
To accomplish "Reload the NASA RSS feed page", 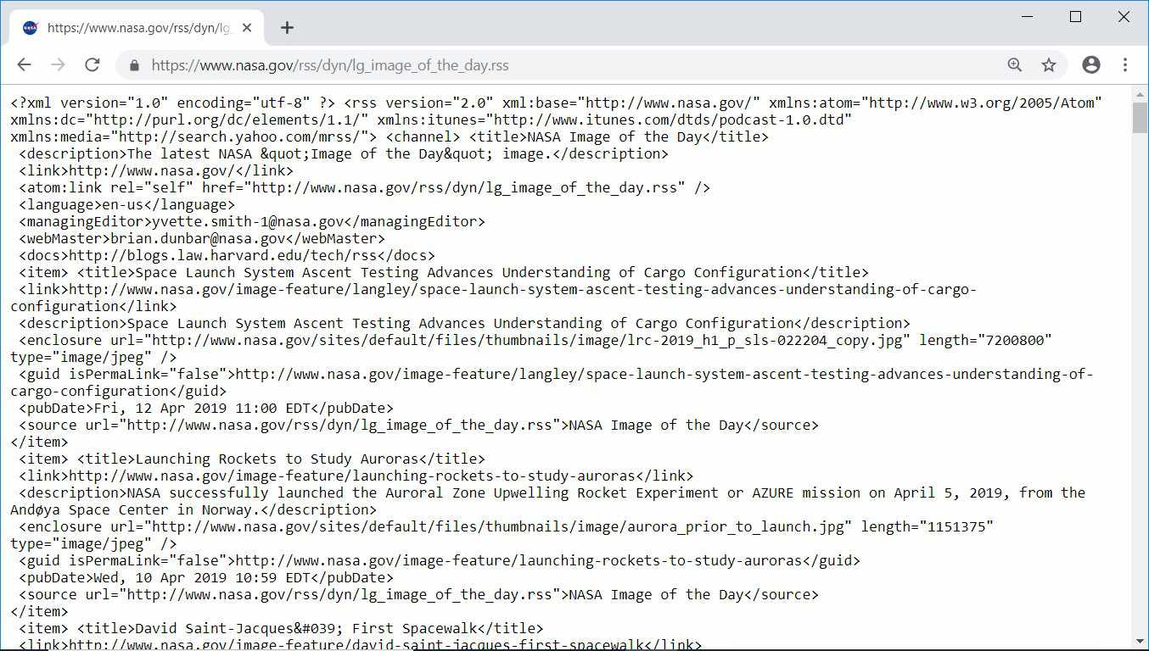I will point(92,65).
